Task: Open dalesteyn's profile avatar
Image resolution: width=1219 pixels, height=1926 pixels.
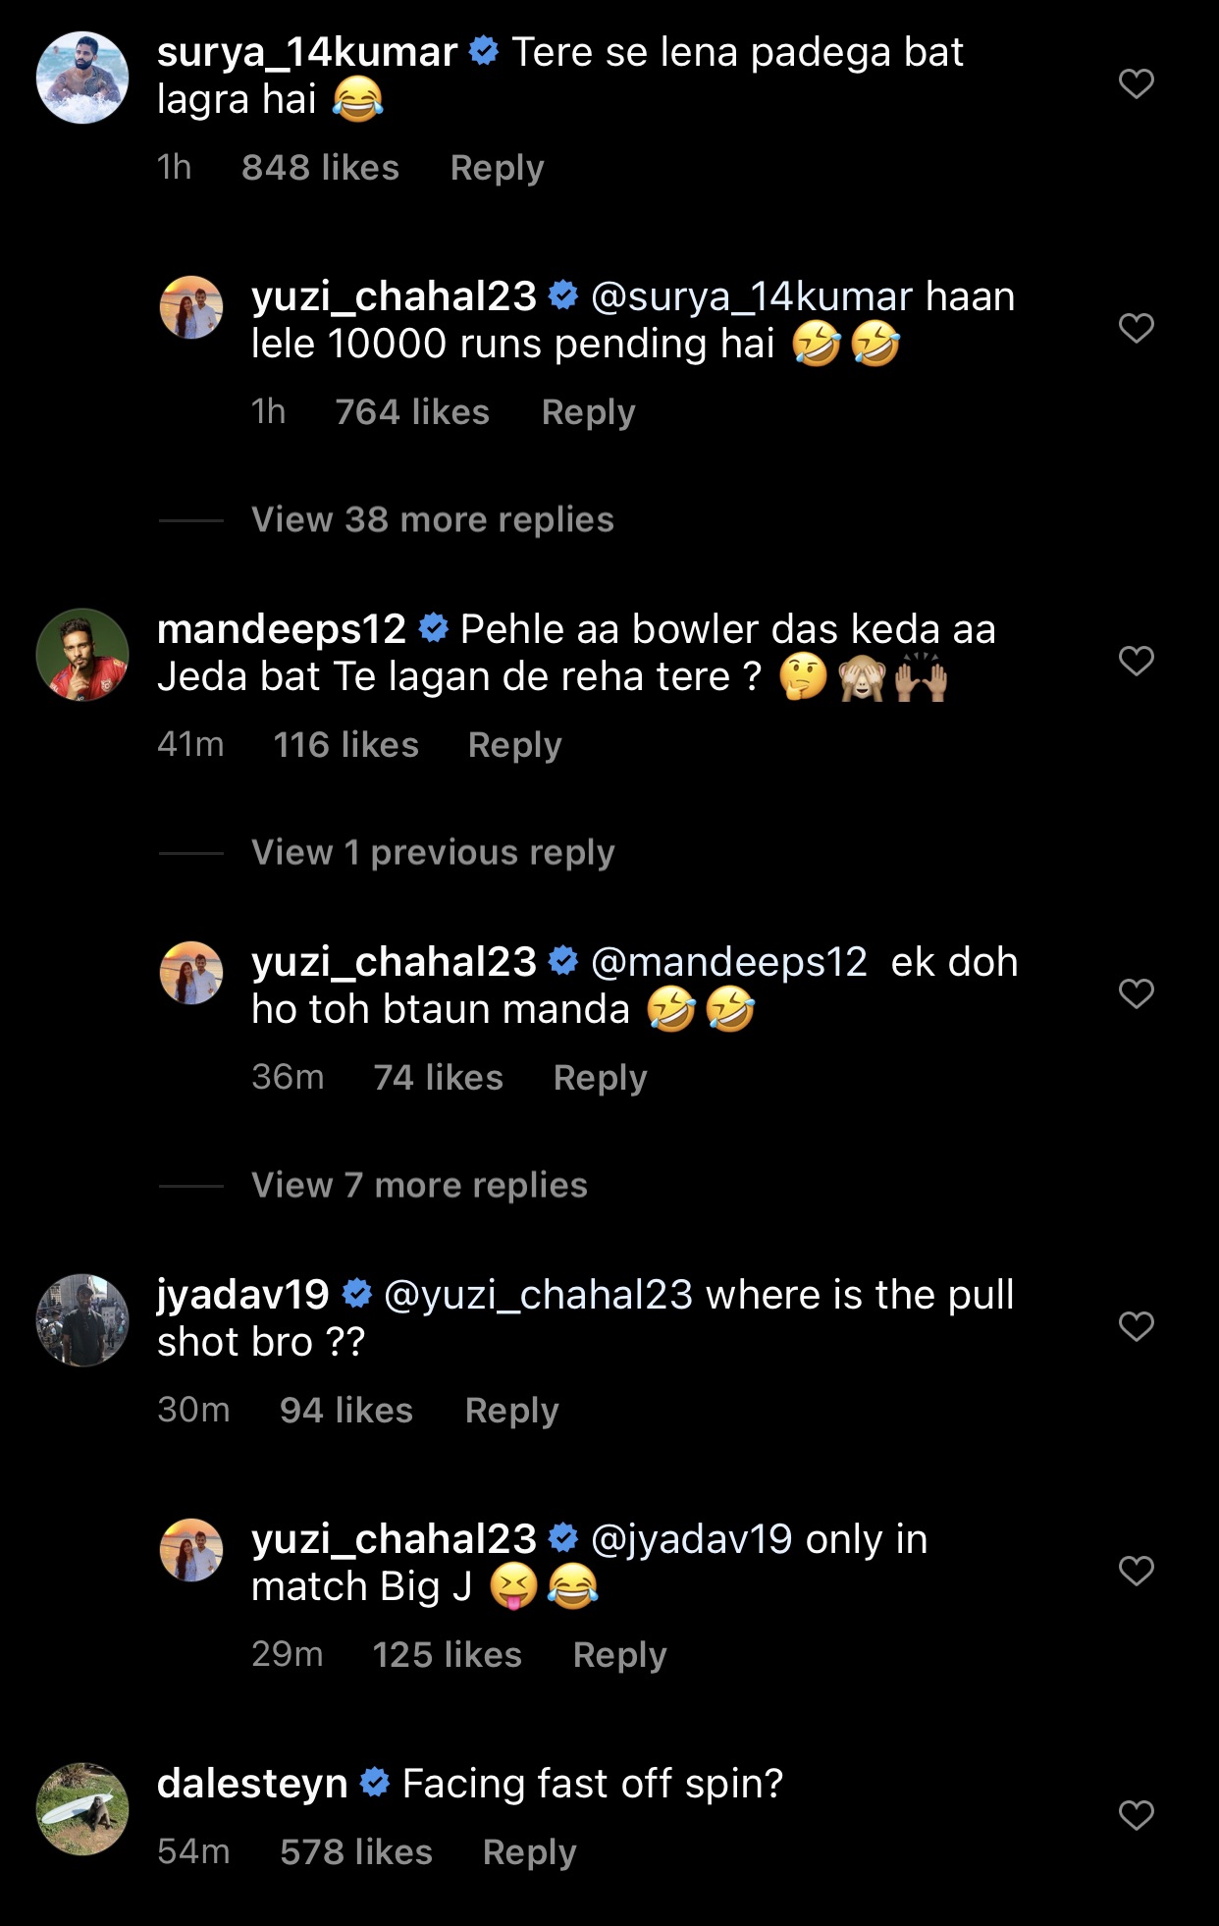Action: point(82,1809)
